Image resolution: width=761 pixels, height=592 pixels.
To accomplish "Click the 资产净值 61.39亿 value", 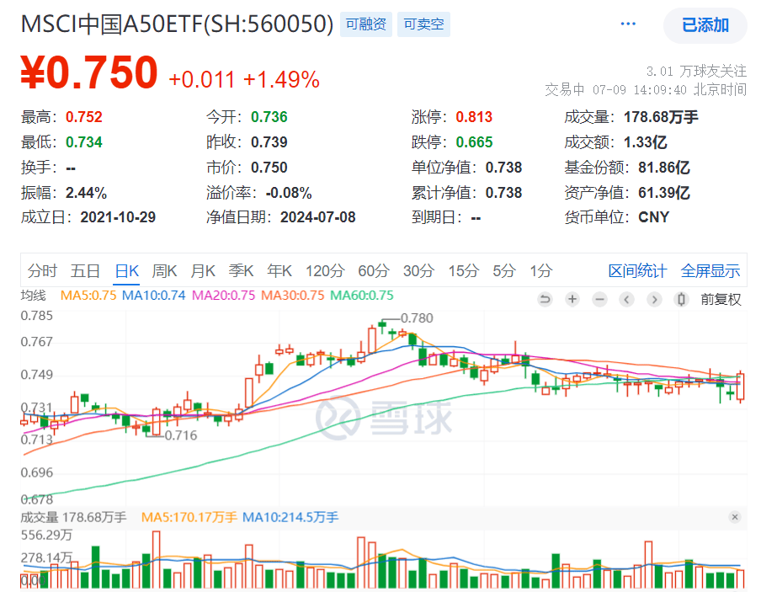I will [x=664, y=193].
